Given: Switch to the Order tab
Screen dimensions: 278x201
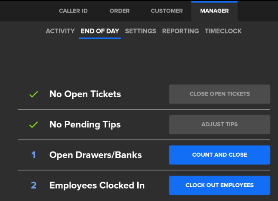Looking at the screenshot, I should 120,11.
